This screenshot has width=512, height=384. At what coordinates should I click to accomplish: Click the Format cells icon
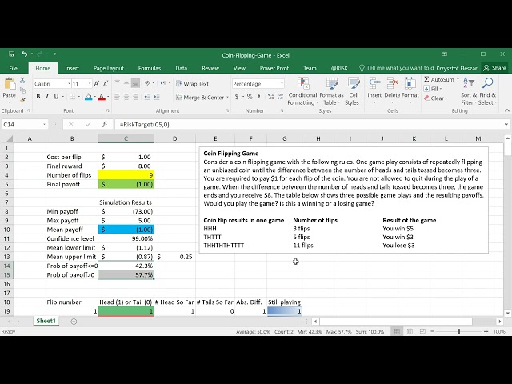[x=410, y=83]
